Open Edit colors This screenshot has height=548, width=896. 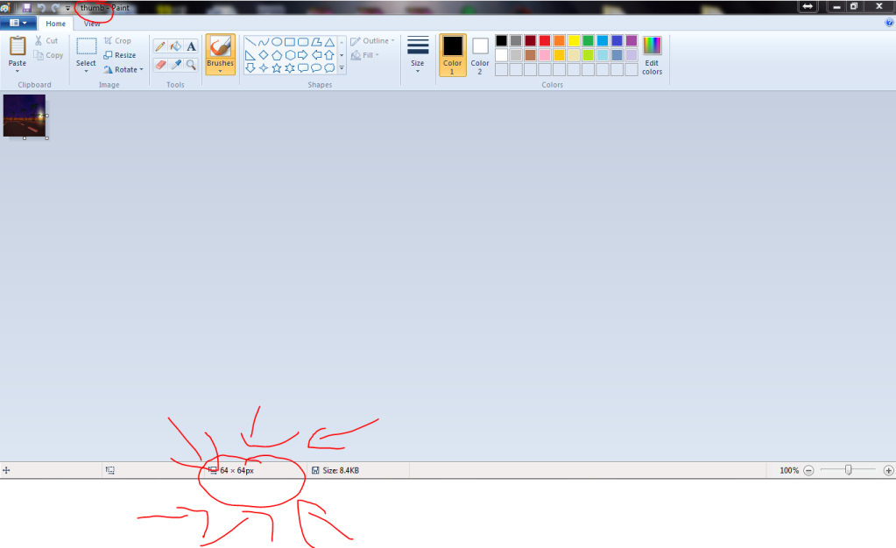[x=652, y=55]
